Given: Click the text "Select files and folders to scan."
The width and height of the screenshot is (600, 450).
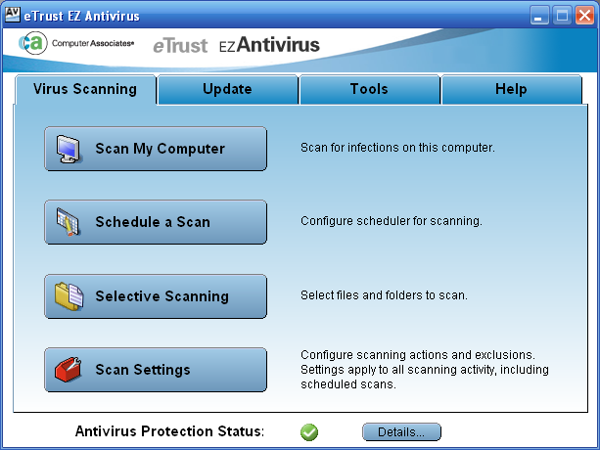Looking at the screenshot, I should point(384,295).
